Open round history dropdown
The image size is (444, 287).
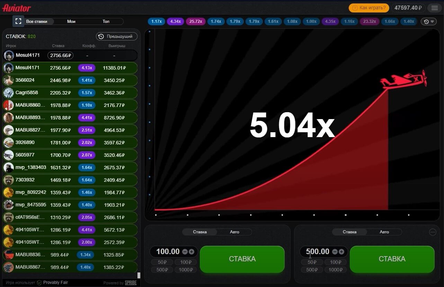(429, 21)
